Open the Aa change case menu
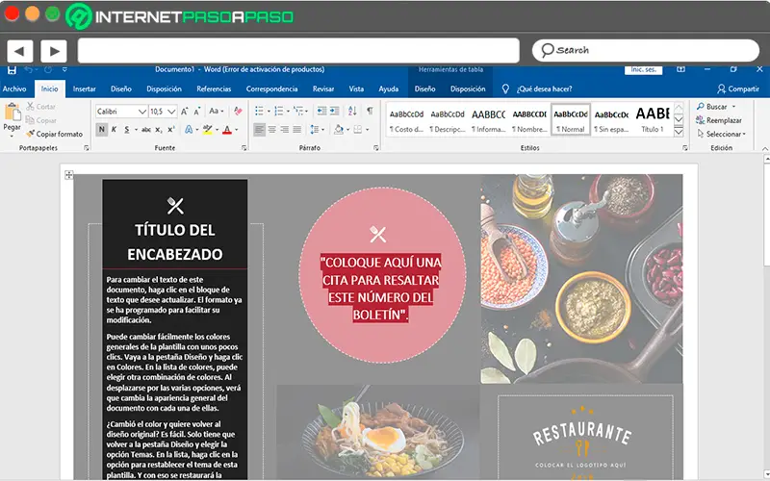Screen dimensions: 770x481 (216, 112)
